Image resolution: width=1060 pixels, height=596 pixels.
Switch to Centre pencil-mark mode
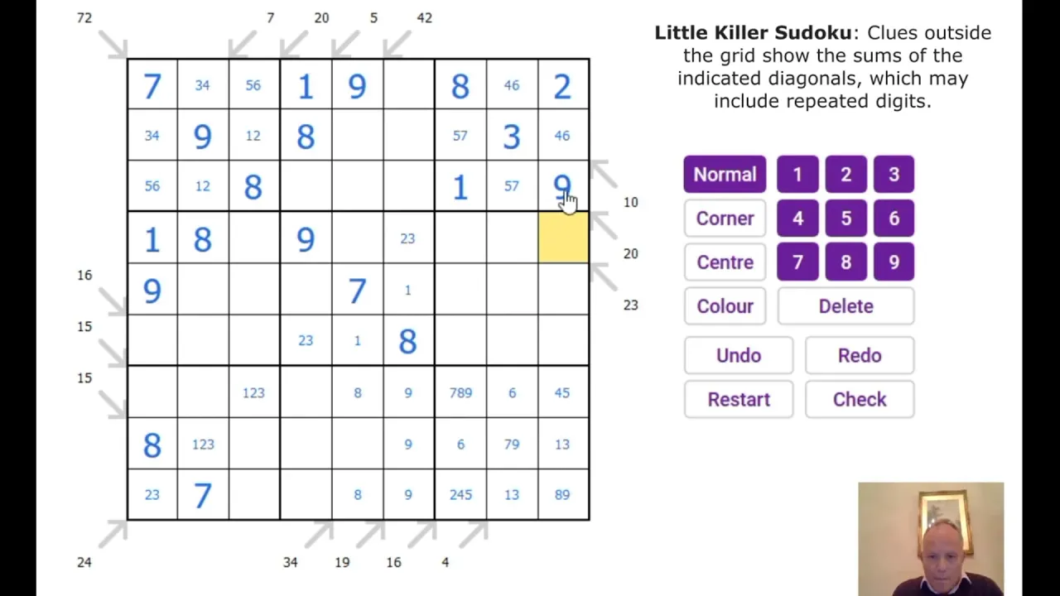(725, 262)
